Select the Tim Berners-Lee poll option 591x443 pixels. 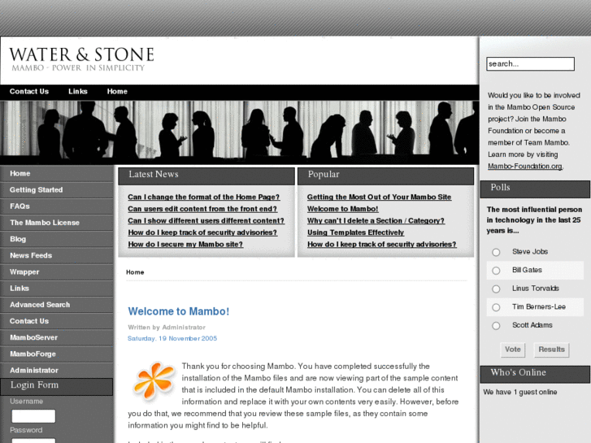click(x=496, y=307)
